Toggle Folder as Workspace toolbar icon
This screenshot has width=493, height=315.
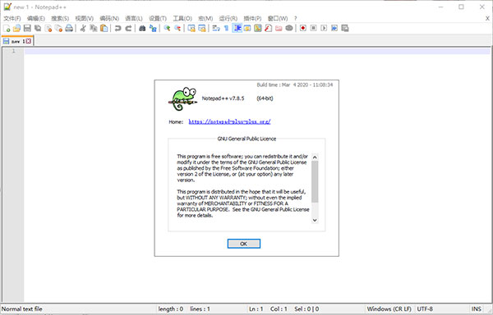(279, 29)
